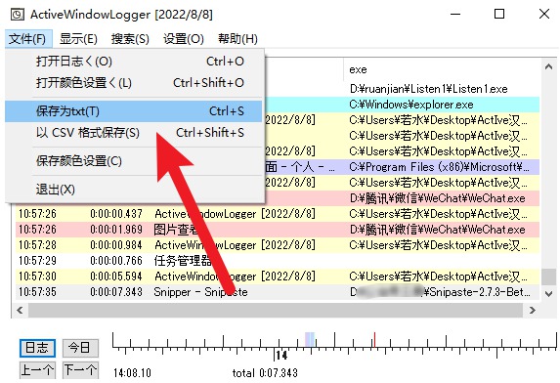
Task: Click the 14:08.10 time label
Action: click(133, 373)
